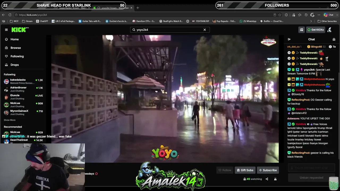This screenshot has height=191, width=340.
Task: Click the Gift Subs button
Action: point(245,170)
